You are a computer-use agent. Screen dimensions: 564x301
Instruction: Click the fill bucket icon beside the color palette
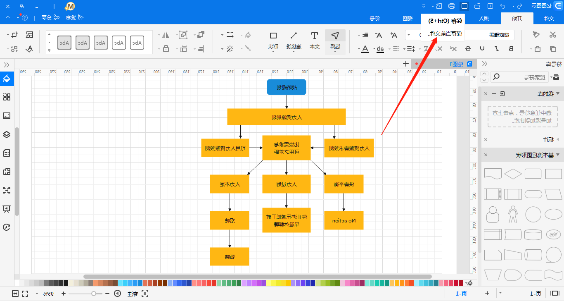click(x=469, y=283)
